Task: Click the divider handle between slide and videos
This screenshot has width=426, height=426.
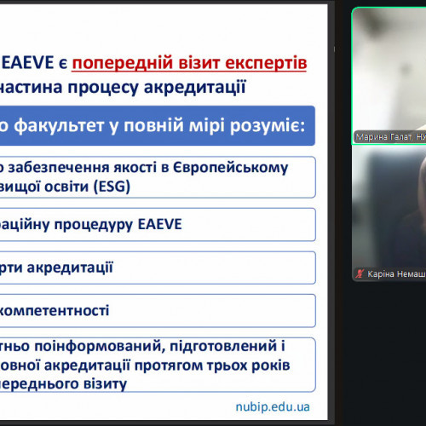Action: [x=334, y=49]
